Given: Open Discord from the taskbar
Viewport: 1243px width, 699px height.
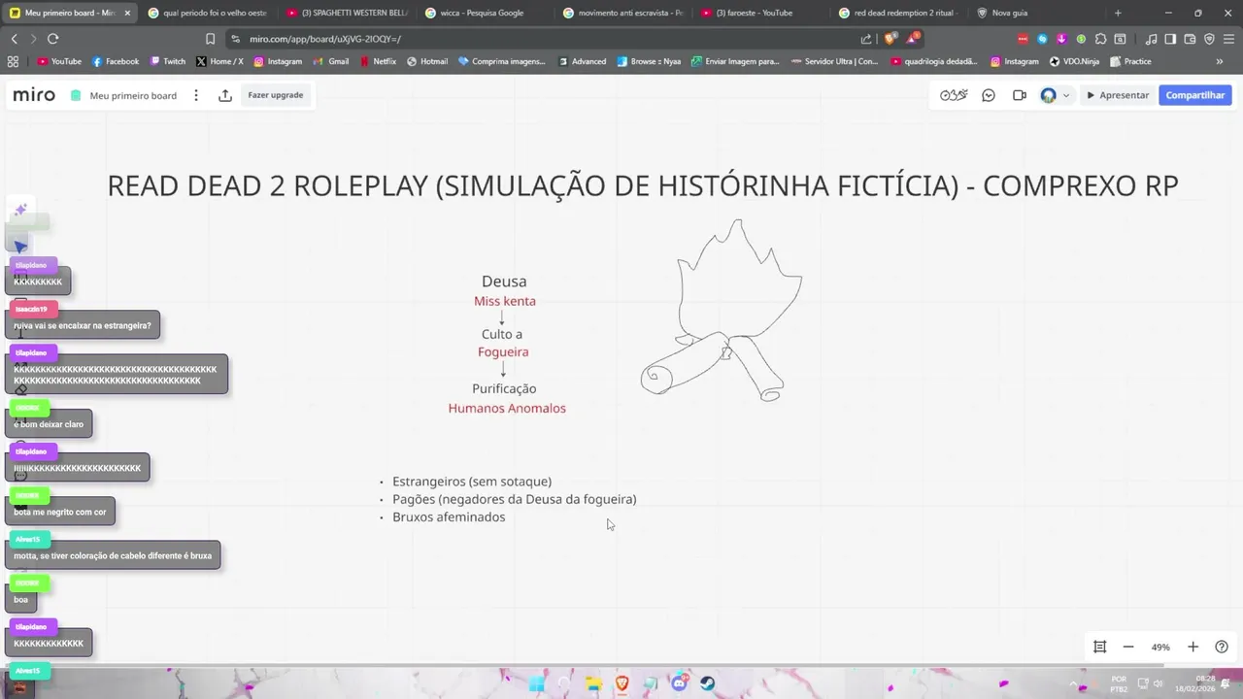Looking at the screenshot, I should coord(679,683).
